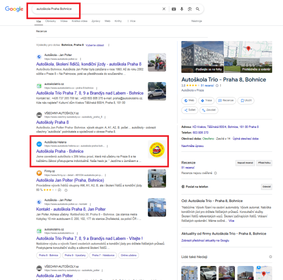Open three-dot menu for Firmy.cz result

point(105,175)
